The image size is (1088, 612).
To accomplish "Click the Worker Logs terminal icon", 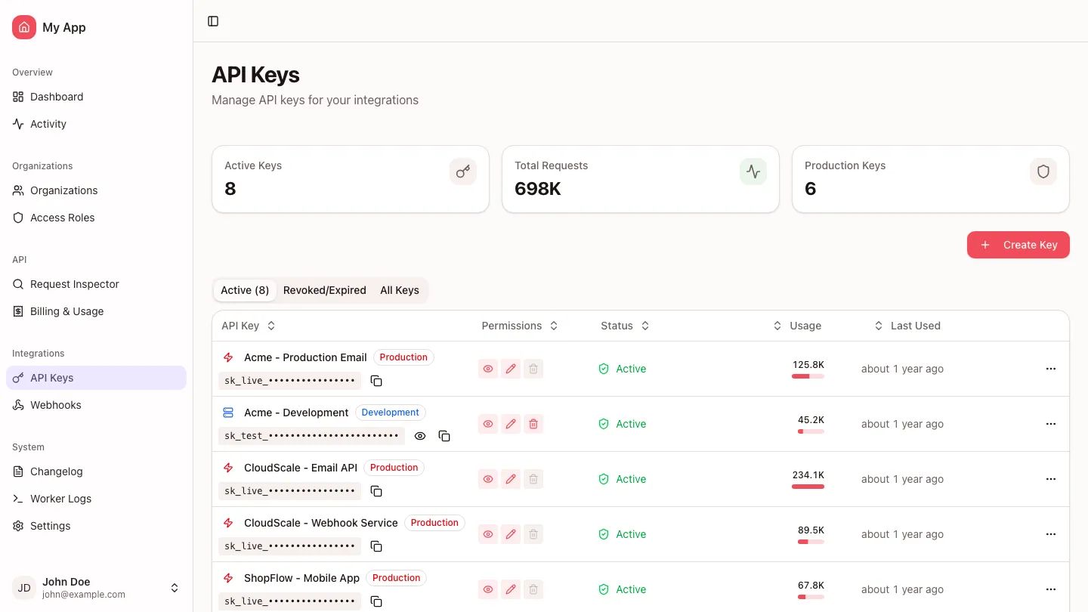I will coord(17,499).
